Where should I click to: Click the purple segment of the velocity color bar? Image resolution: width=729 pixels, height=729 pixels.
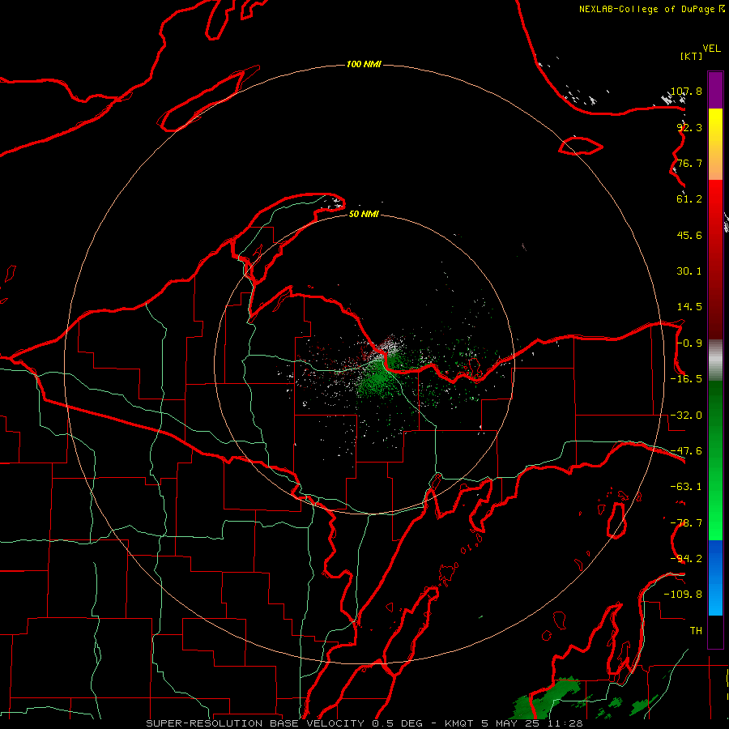point(715,90)
